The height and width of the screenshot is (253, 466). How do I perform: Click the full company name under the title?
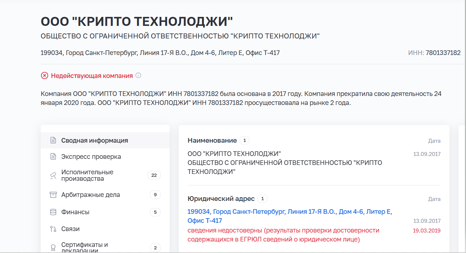pos(180,36)
